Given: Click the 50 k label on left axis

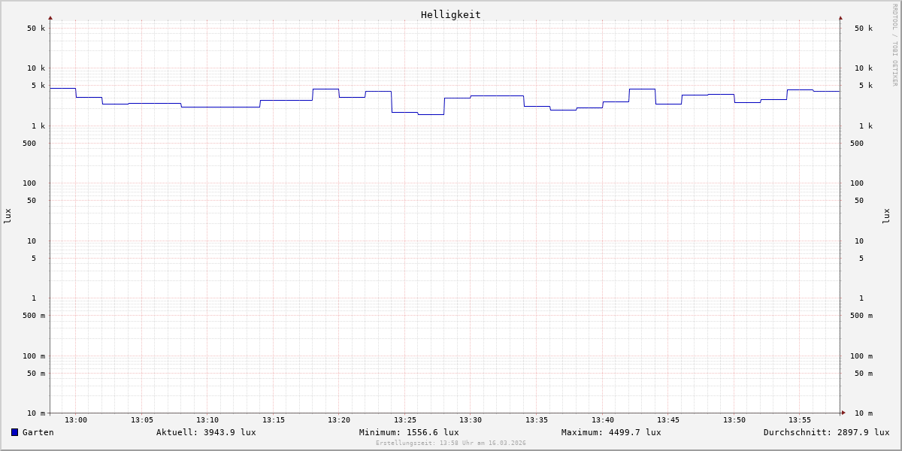Looking at the screenshot, I should [36, 29].
